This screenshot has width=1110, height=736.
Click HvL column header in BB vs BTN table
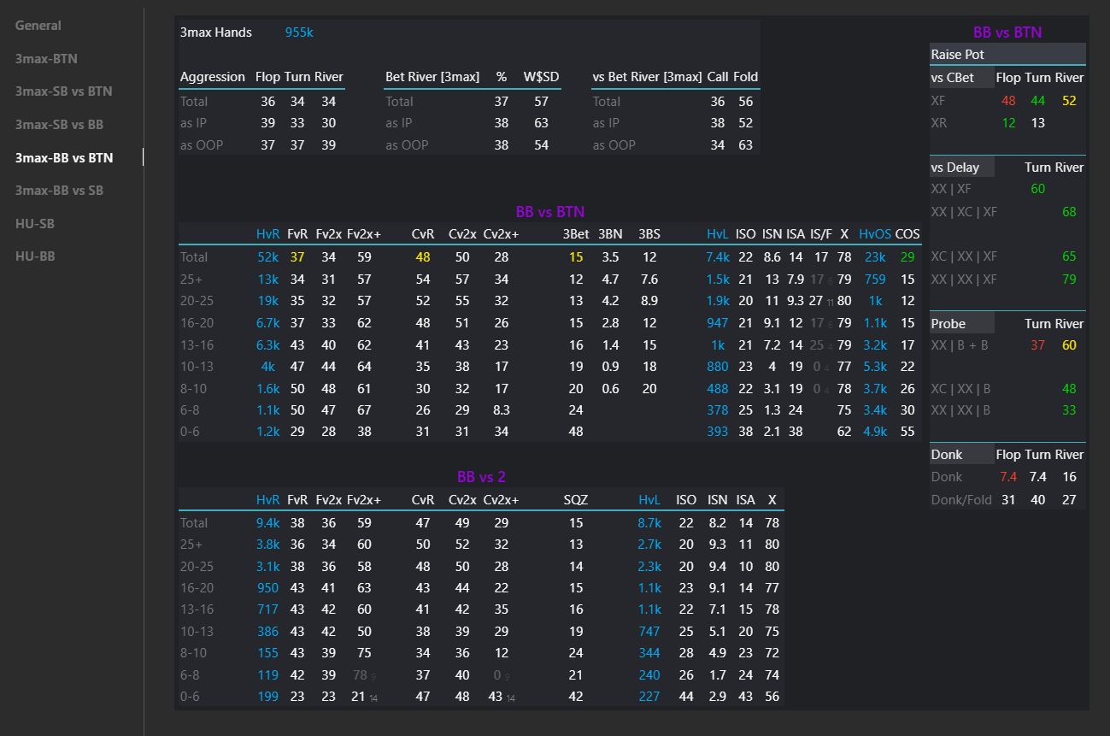point(718,234)
